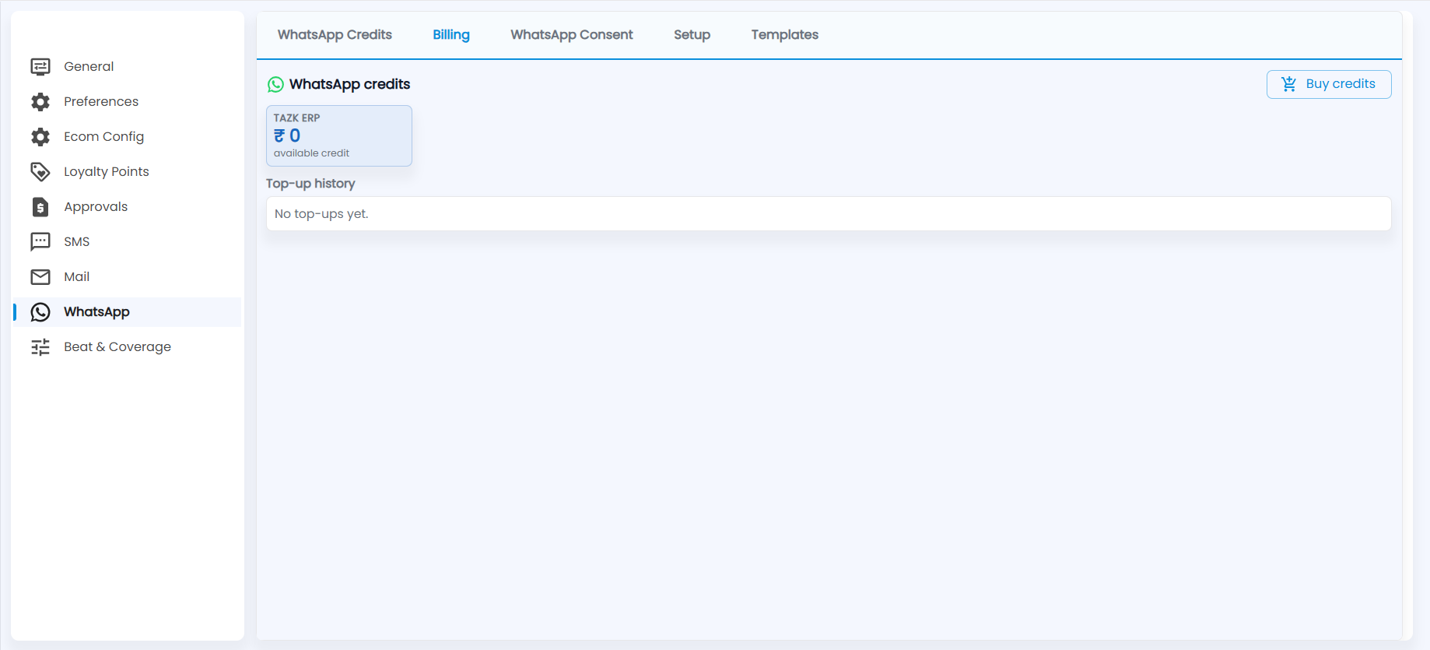
Task: Click the TAZK ERP card title
Action: pos(296,118)
